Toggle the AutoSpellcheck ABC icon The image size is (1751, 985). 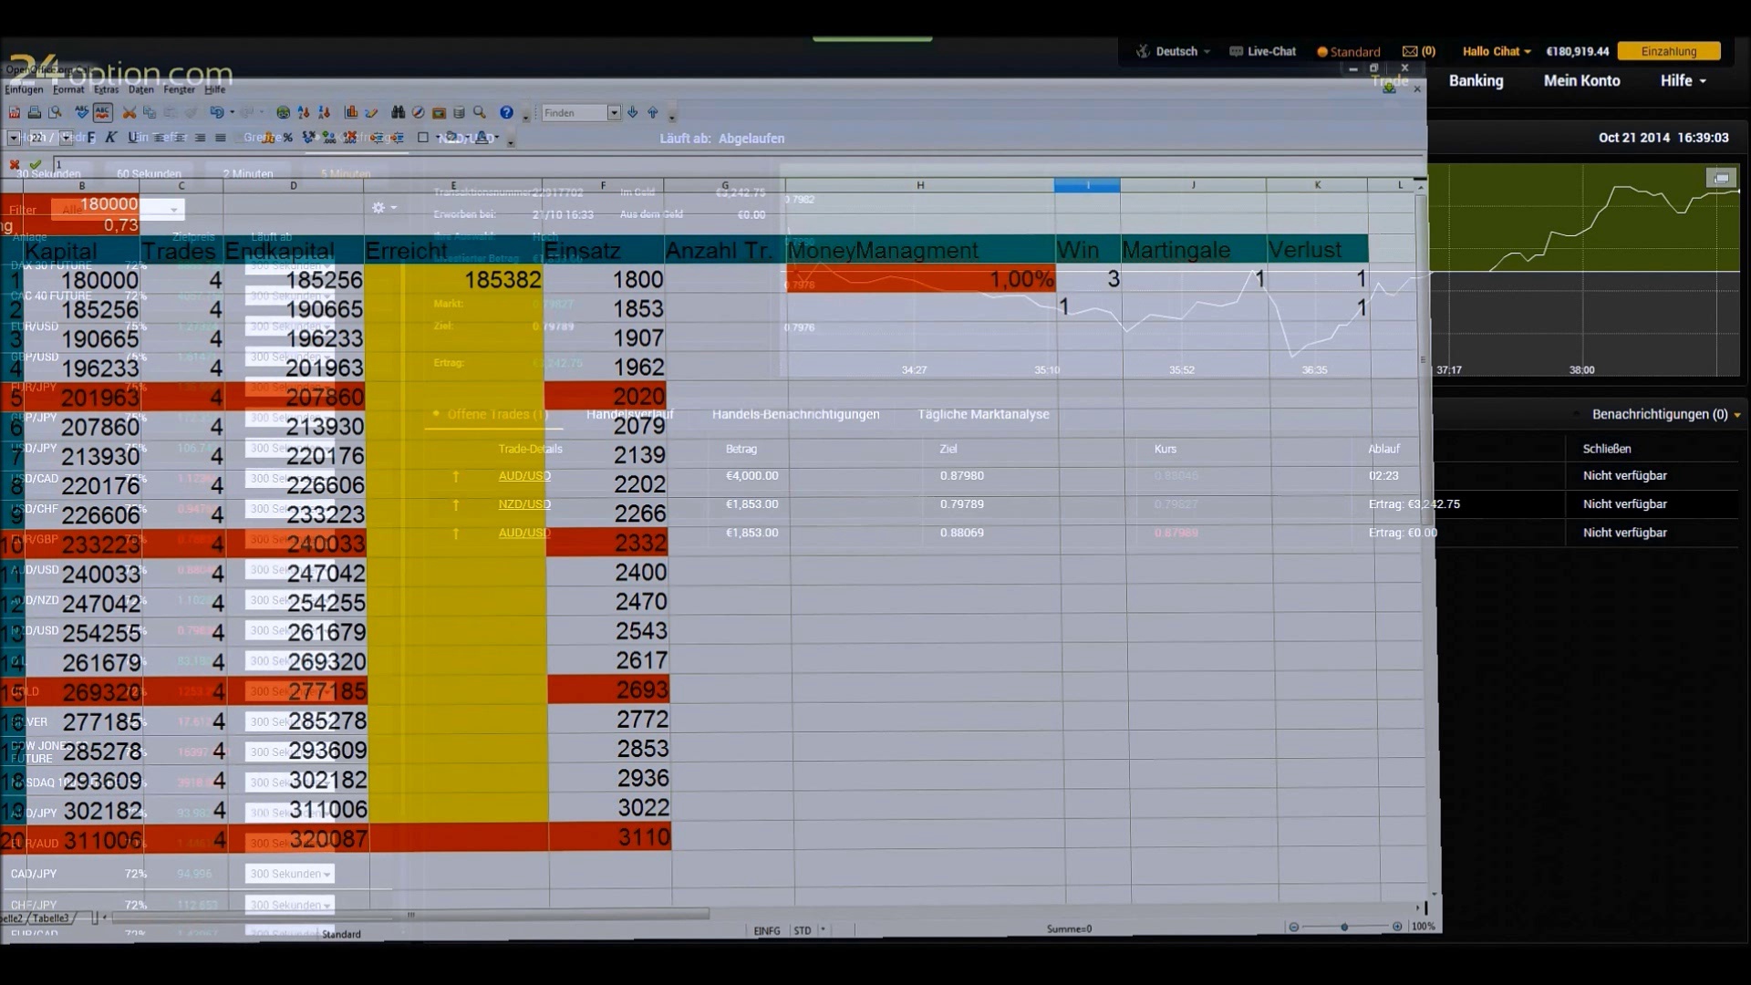pyautogui.click(x=102, y=113)
